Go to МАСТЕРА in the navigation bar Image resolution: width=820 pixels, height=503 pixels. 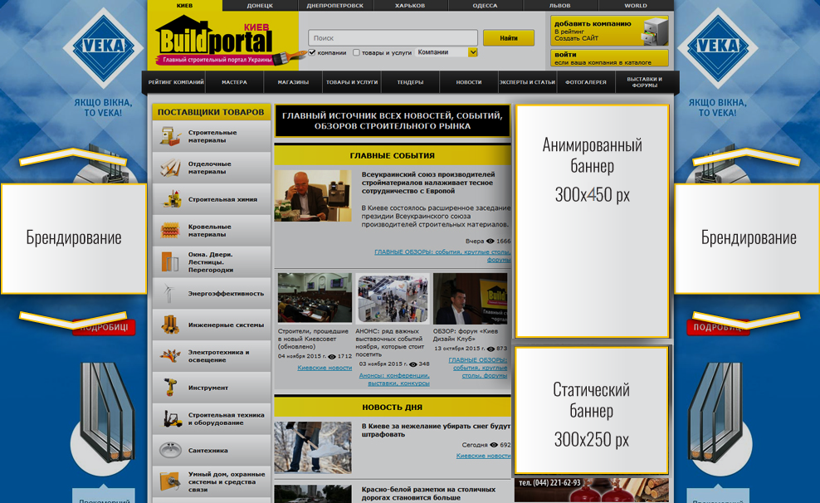pos(234,82)
